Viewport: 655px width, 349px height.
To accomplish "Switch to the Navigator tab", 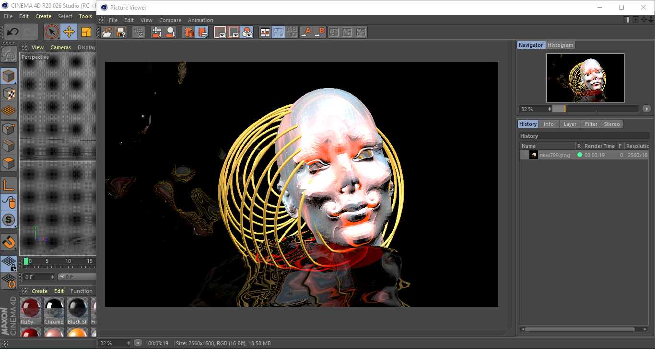I will click(x=531, y=45).
